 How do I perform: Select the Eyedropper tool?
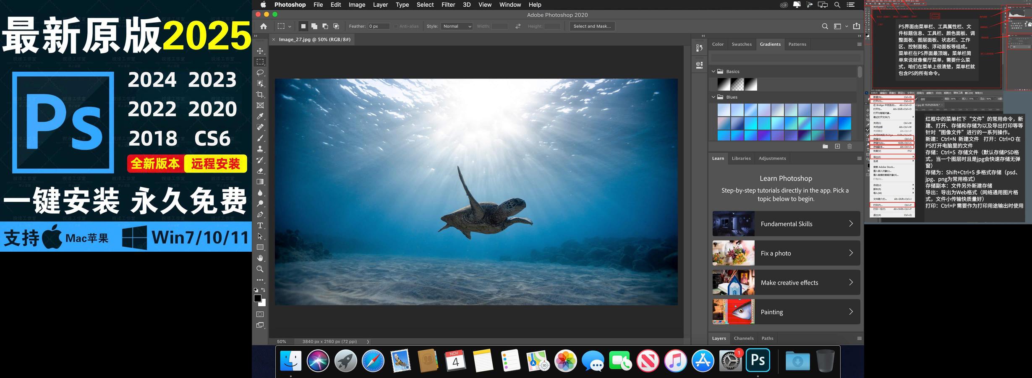click(x=260, y=116)
